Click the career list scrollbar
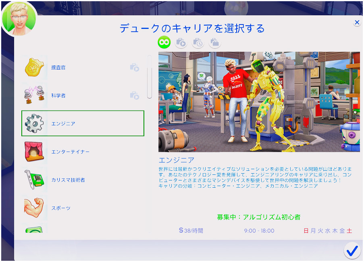This screenshot has height=262, width=364. coord(150,77)
